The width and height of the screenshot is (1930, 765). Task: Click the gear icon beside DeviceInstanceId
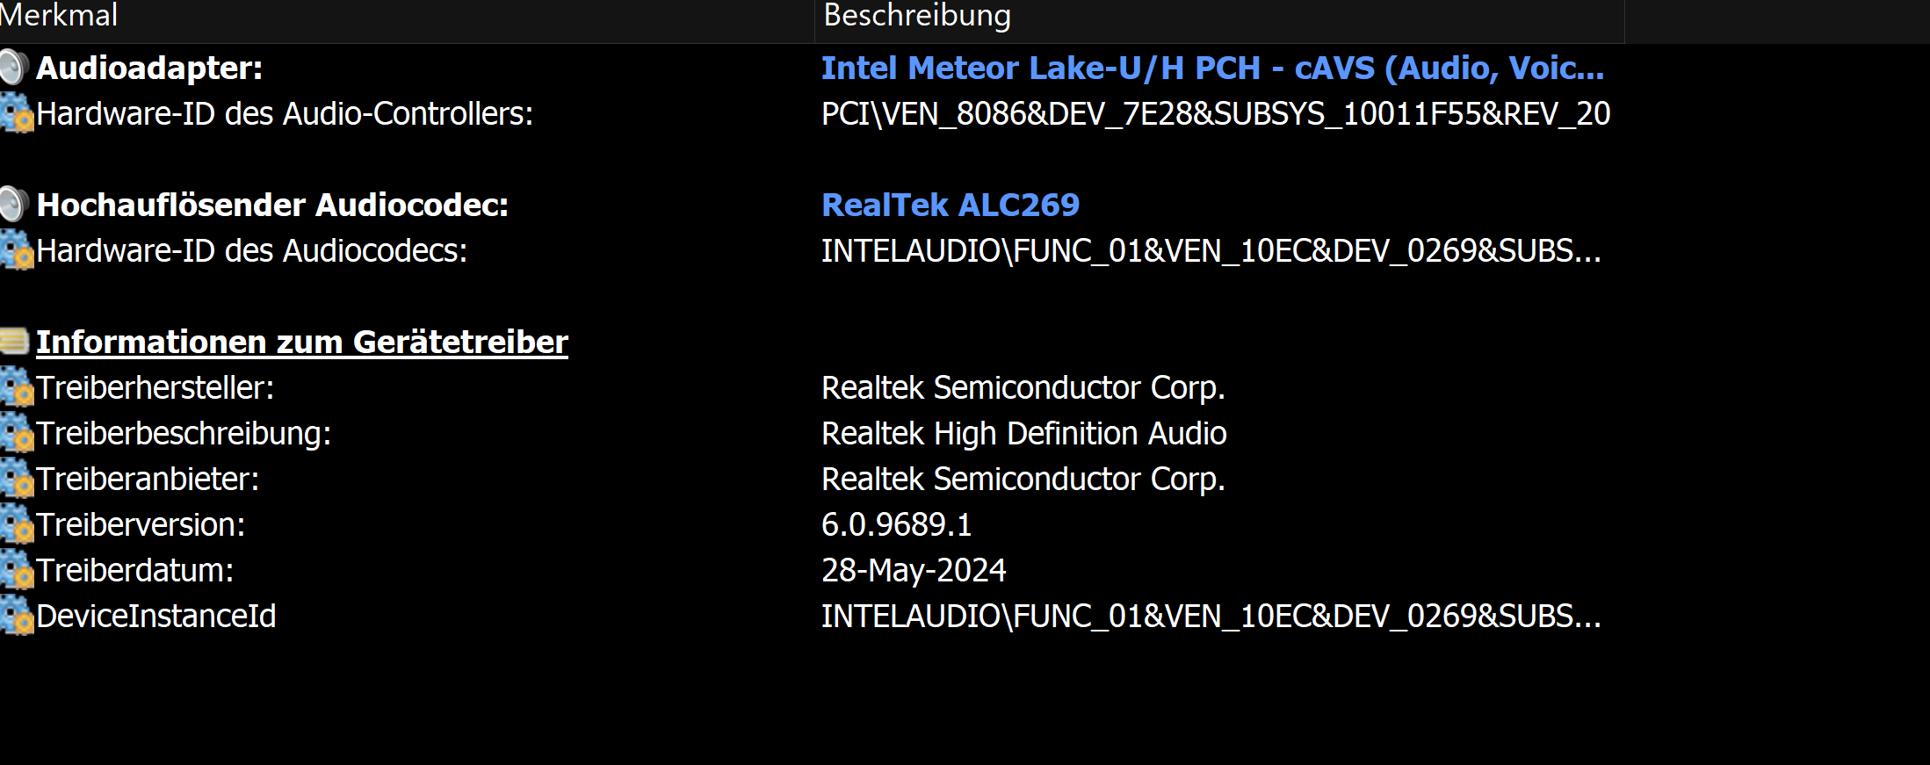point(16,617)
